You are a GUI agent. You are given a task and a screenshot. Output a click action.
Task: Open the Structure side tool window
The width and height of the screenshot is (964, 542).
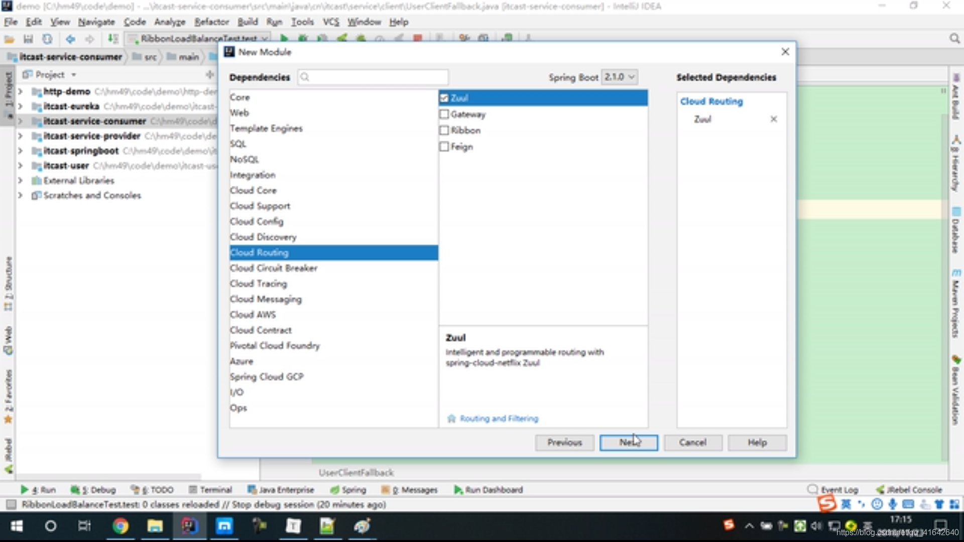tap(9, 284)
